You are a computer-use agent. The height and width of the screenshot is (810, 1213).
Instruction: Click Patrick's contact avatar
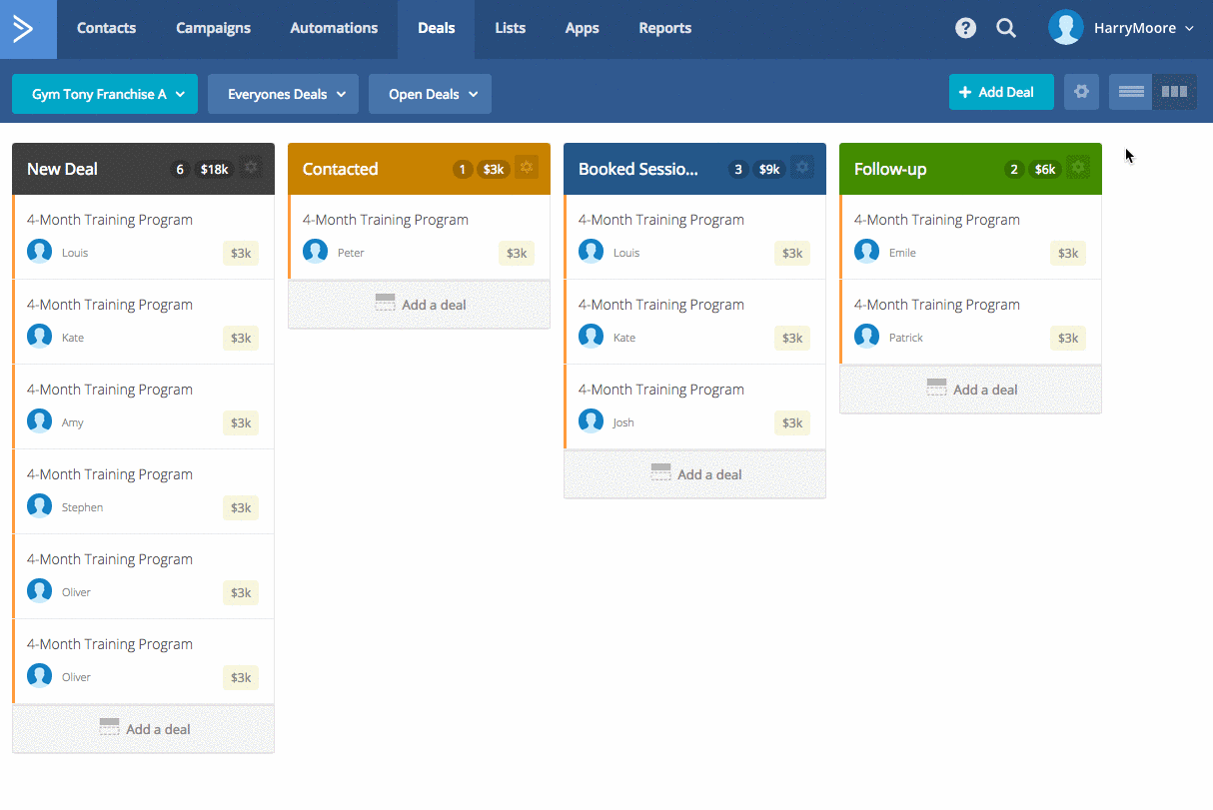click(867, 337)
